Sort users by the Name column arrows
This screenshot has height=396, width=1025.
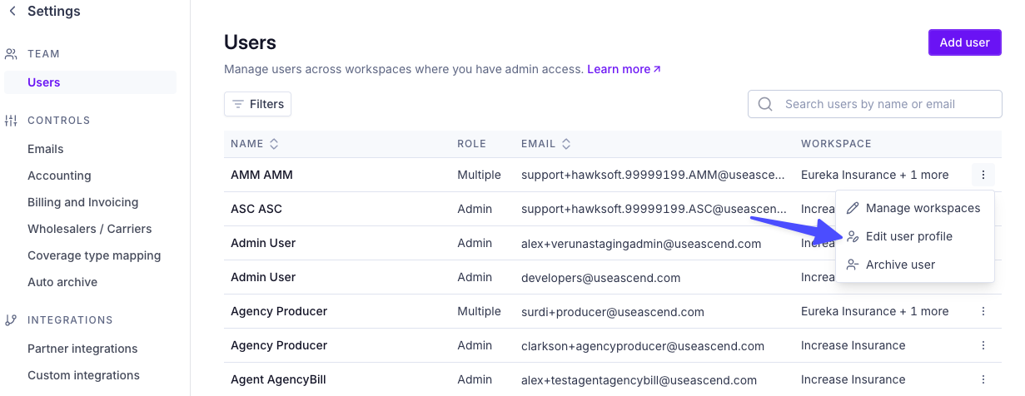274,144
